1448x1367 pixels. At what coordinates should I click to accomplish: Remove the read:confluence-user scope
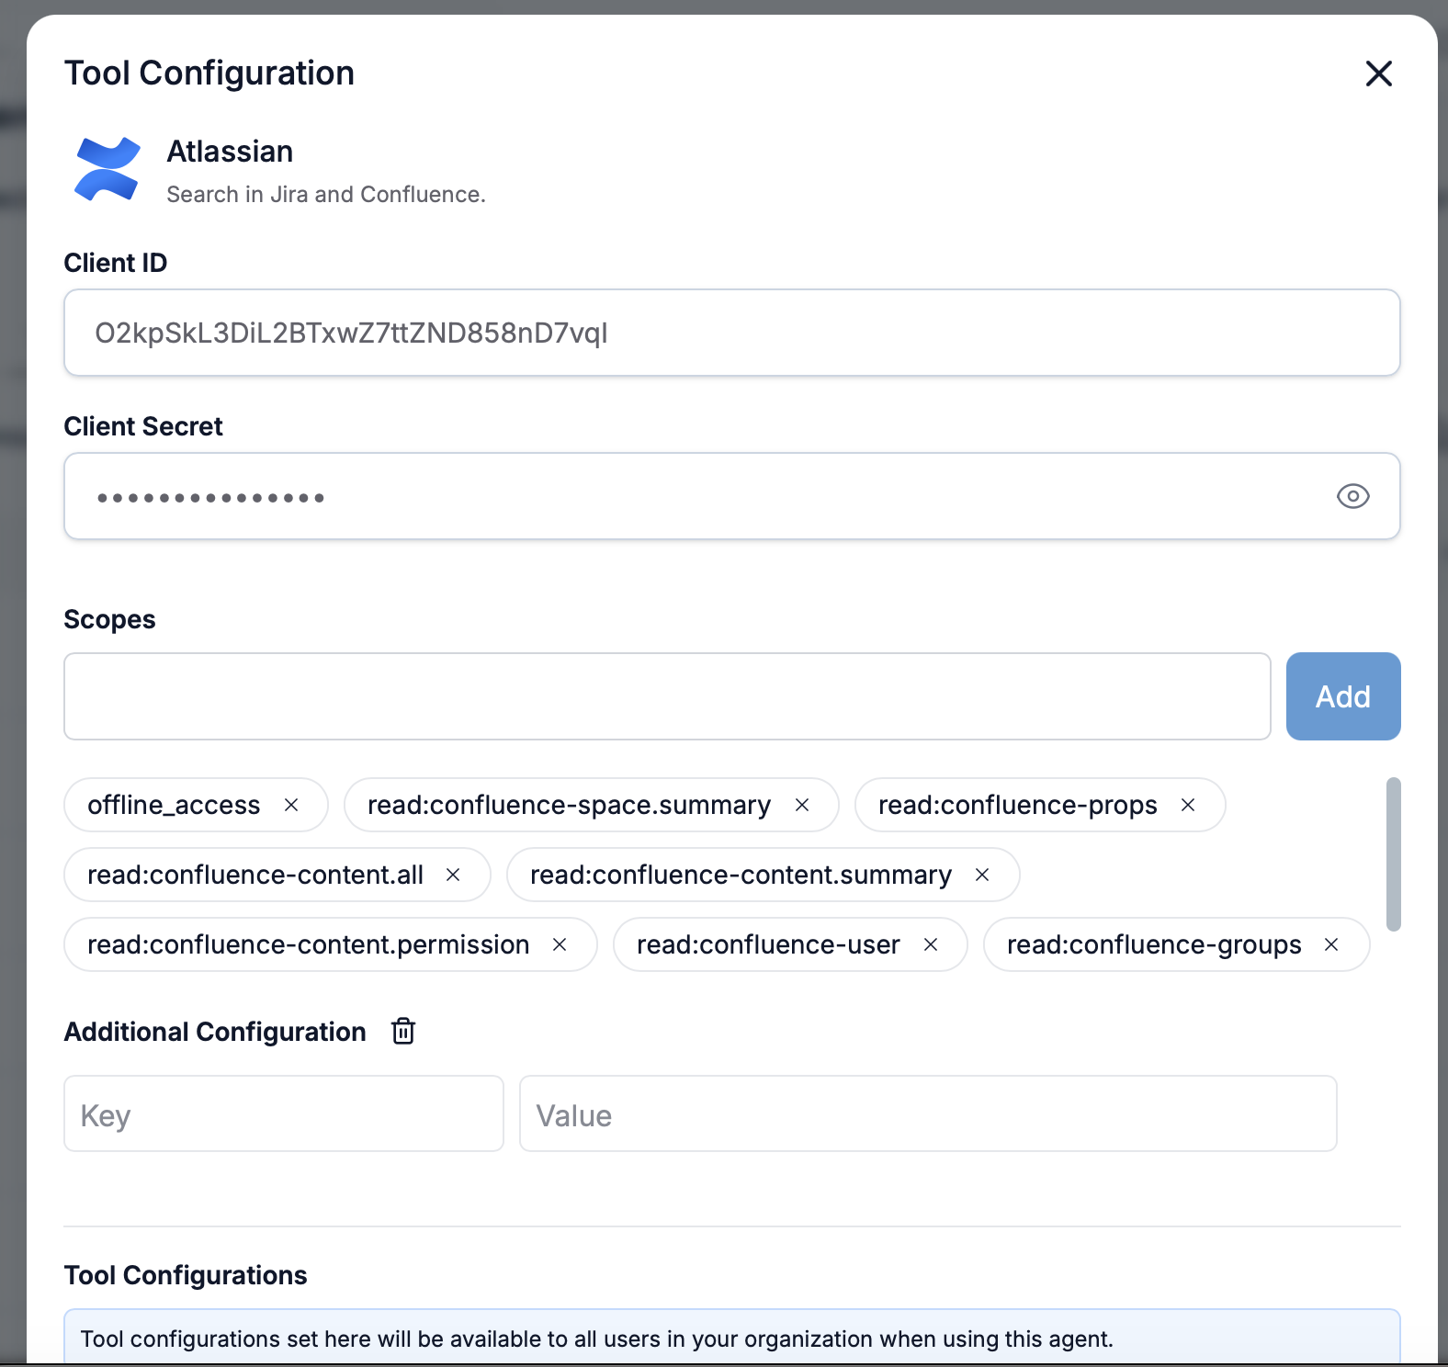pyautogui.click(x=931, y=944)
